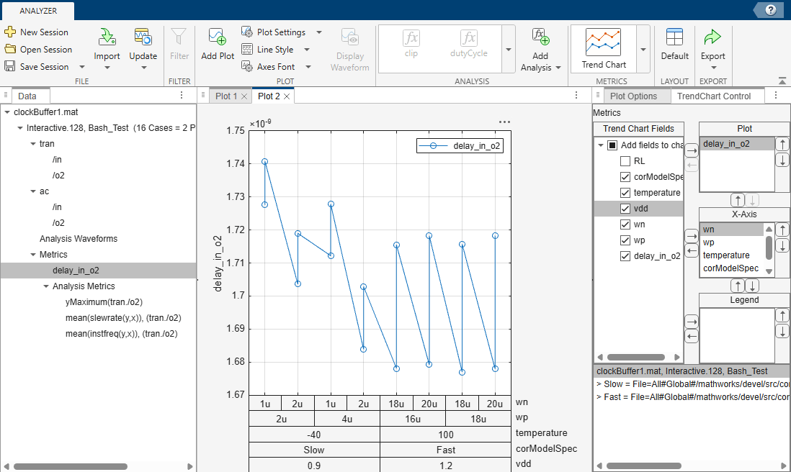Click the Data panel horizontal scrollbar

click(x=70, y=466)
